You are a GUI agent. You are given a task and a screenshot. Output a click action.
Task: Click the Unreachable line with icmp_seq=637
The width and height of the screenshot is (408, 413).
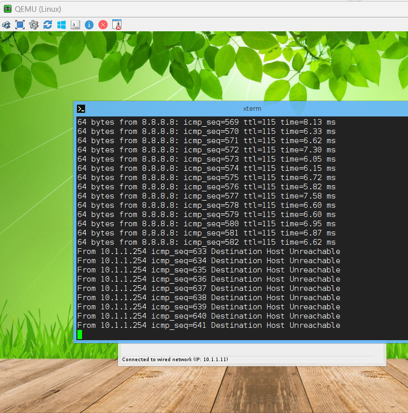coord(209,288)
